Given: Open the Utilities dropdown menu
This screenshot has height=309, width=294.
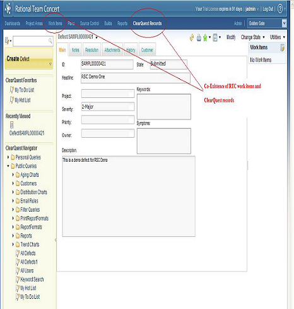Looking at the screenshot, I should (x=278, y=37).
